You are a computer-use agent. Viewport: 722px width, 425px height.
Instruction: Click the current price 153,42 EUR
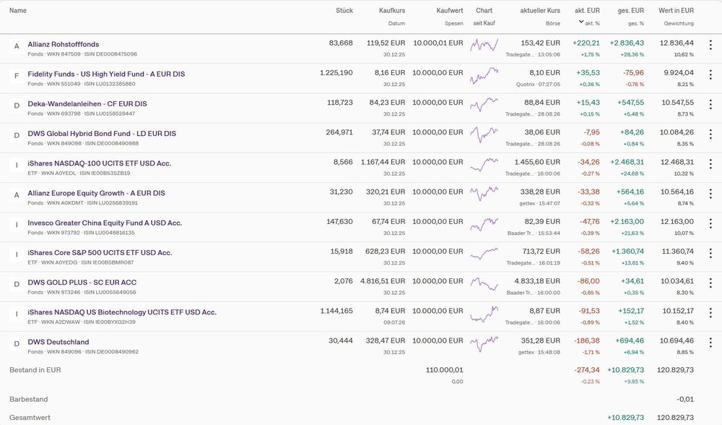pos(541,43)
